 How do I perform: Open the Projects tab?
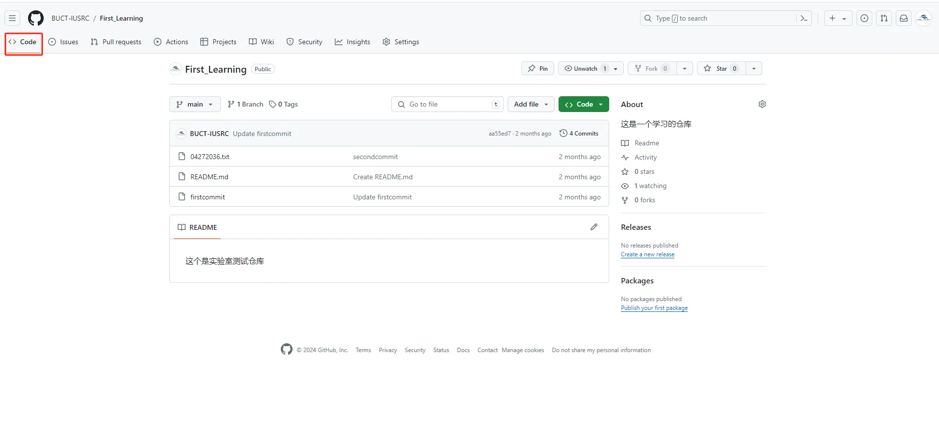(x=218, y=42)
